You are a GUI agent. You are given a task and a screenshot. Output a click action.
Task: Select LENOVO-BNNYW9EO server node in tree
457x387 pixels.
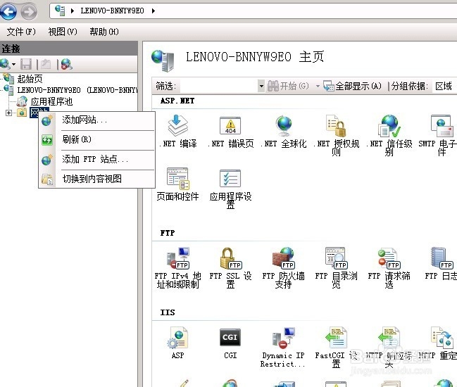click(x=77, y=90)
